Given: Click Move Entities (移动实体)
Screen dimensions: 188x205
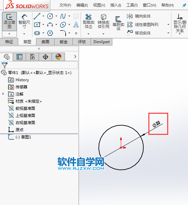Looking at the screenshot, I should coord(139,33).
